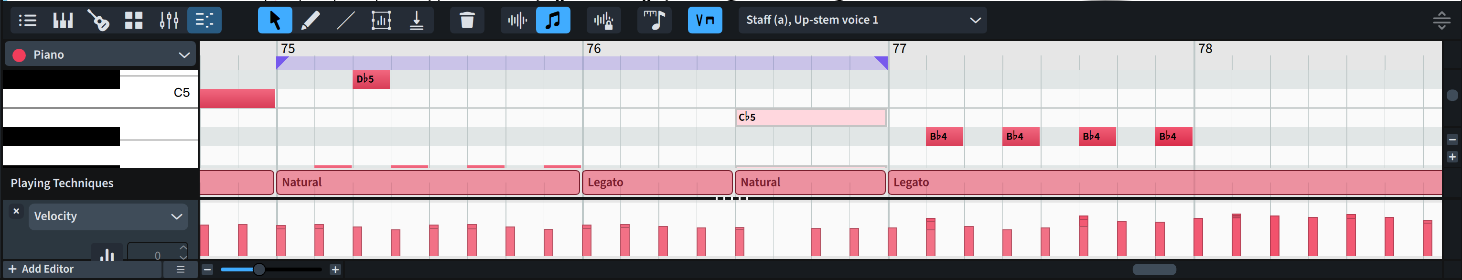Click the trash Delete icon
The image size is (1462, 280).
tap(466, 21)
